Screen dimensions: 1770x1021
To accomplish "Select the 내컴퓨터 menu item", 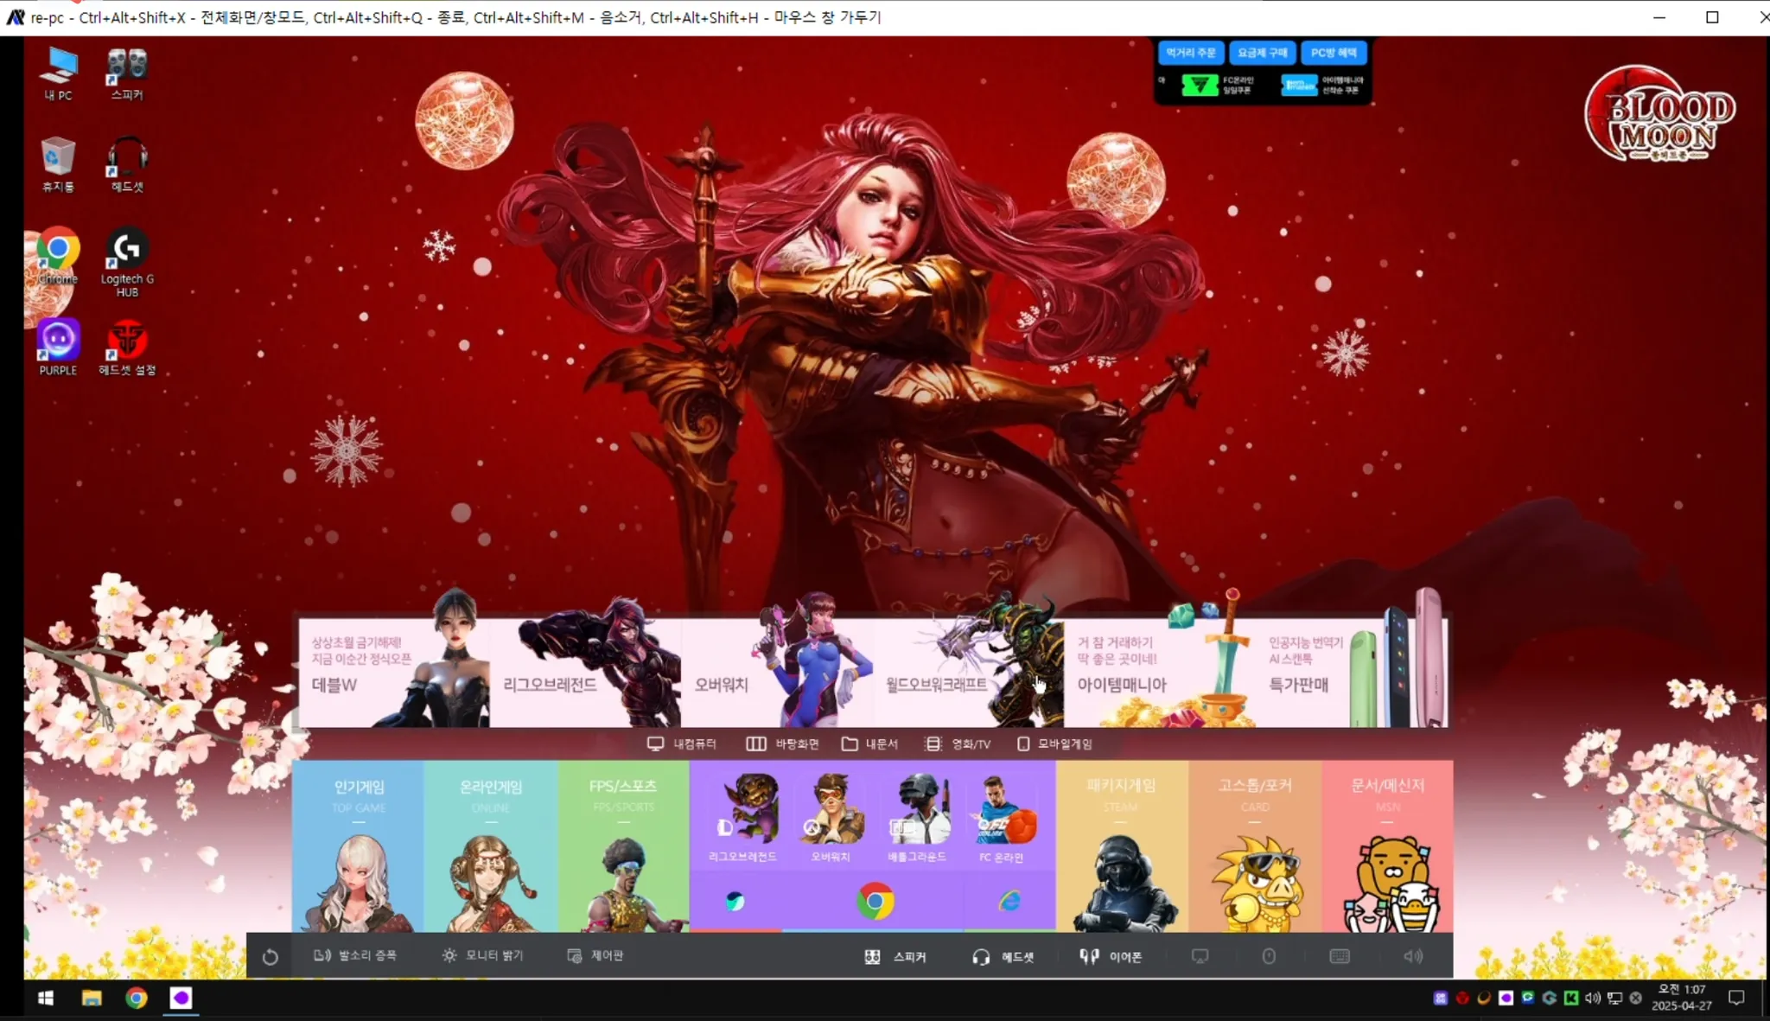I will point(682,743).
